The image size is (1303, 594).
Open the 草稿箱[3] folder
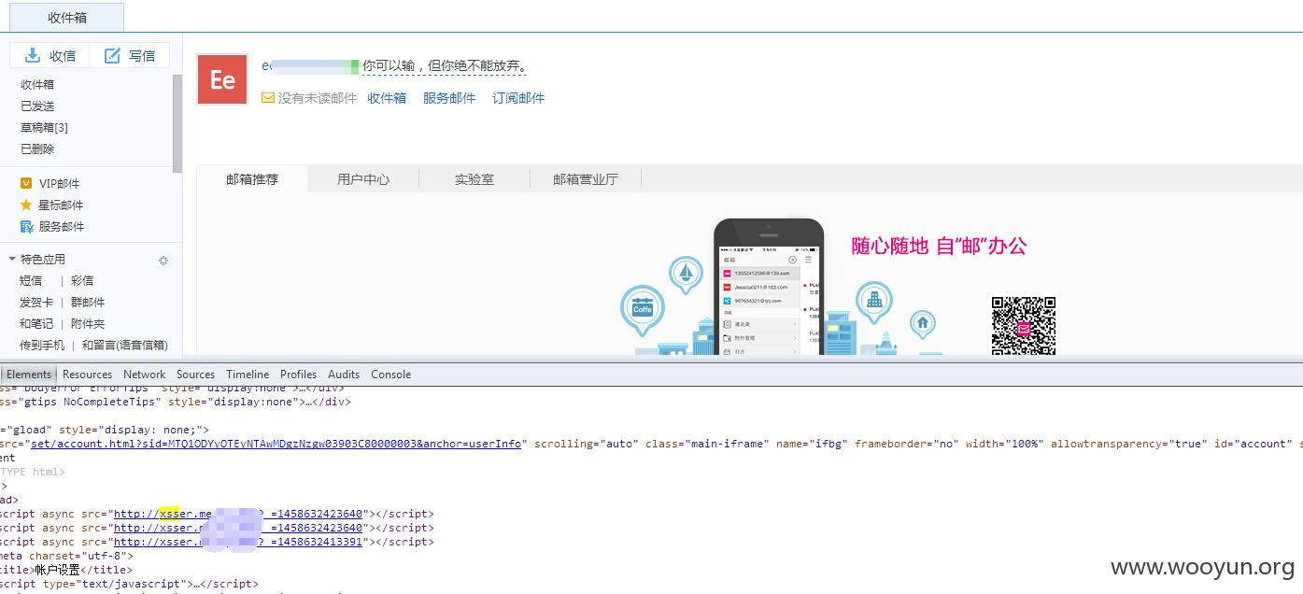(44, 127)
